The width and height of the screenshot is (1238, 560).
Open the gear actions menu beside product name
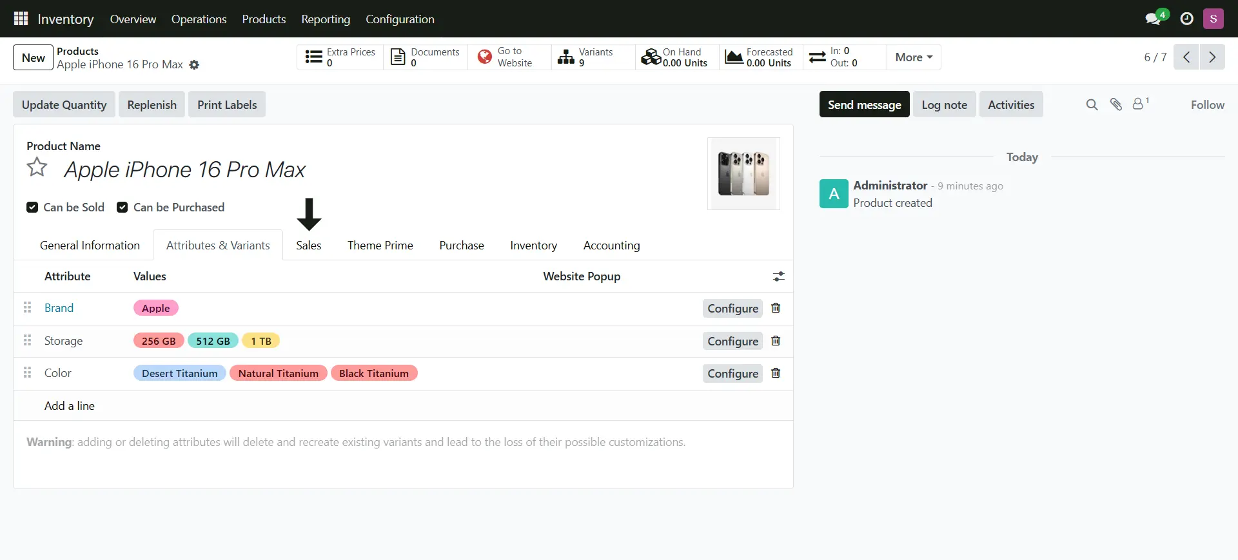(194, 65)
